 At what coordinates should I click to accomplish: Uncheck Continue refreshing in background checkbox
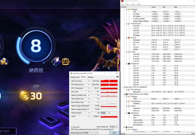tap(72, 129)
